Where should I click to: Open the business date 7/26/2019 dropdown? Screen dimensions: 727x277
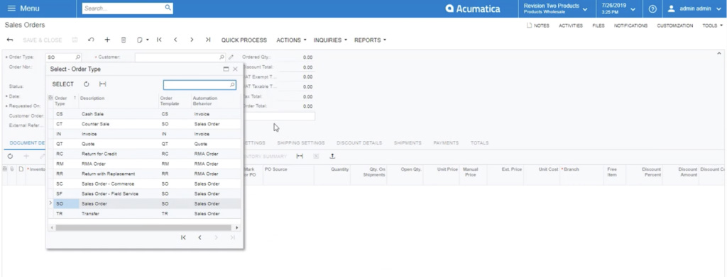coord(618,9)
